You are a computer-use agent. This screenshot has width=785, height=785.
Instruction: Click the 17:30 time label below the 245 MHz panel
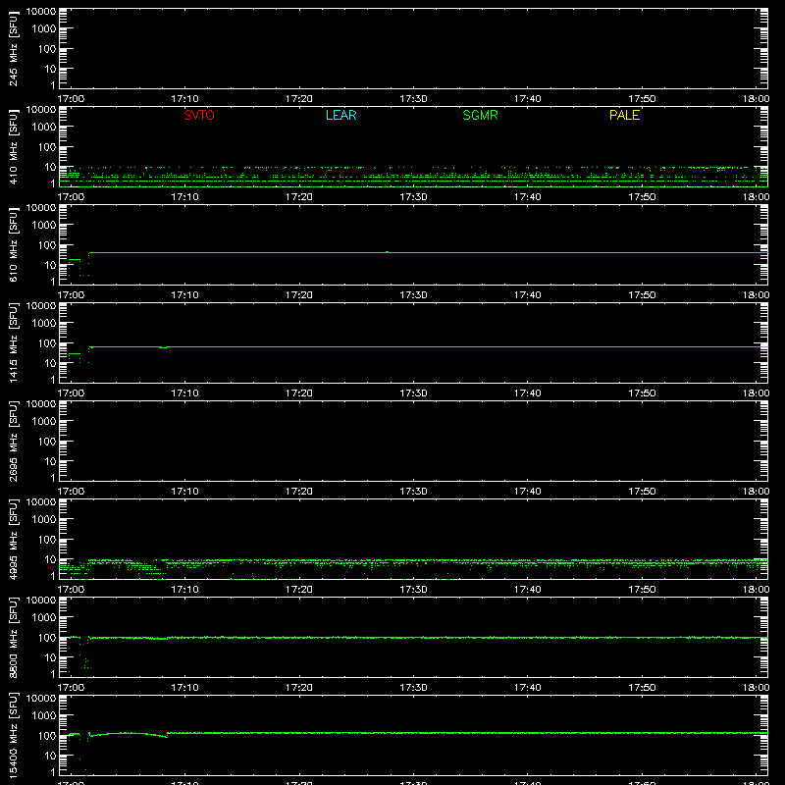pos(413,99)
